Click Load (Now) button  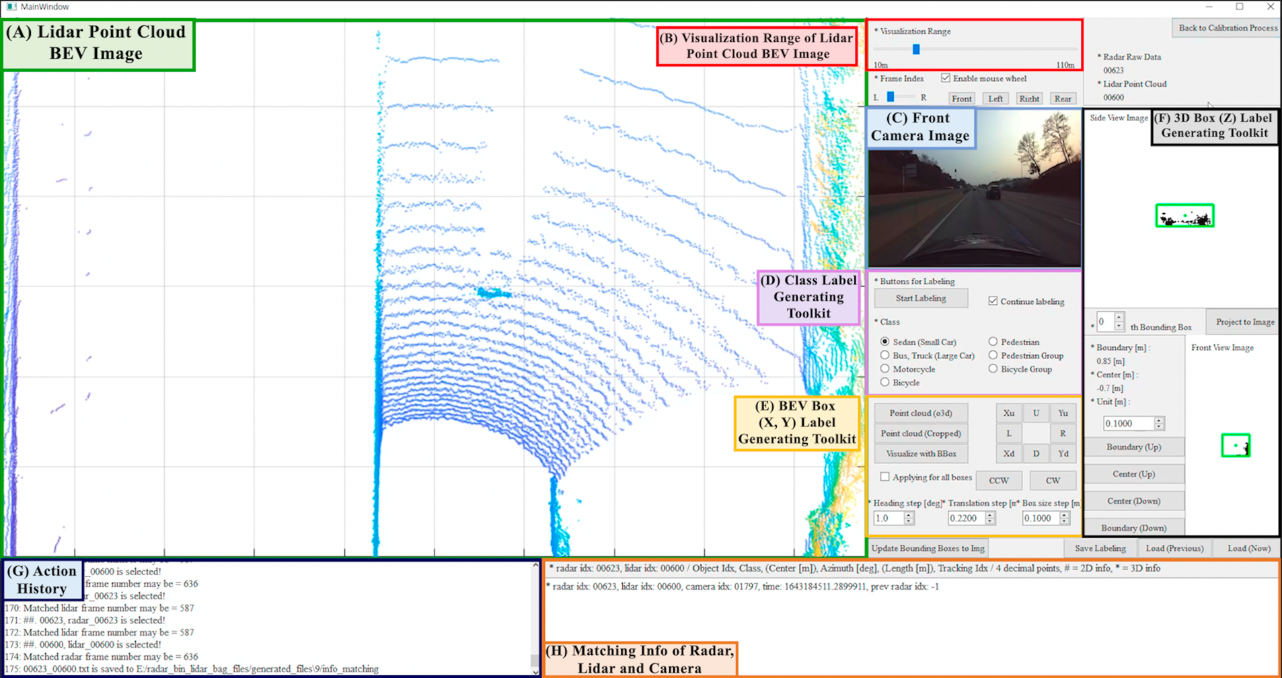(1249, 548)
